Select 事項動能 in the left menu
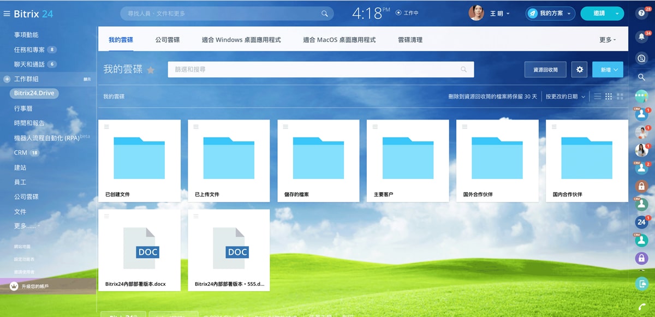The image size is (655, 317). (x=26, y=35)
